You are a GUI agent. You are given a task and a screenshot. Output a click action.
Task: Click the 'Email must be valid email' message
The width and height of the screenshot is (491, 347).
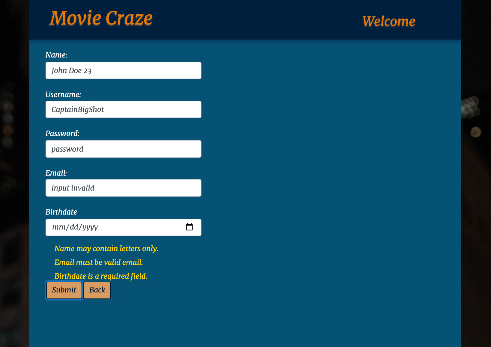pos(99,262)
